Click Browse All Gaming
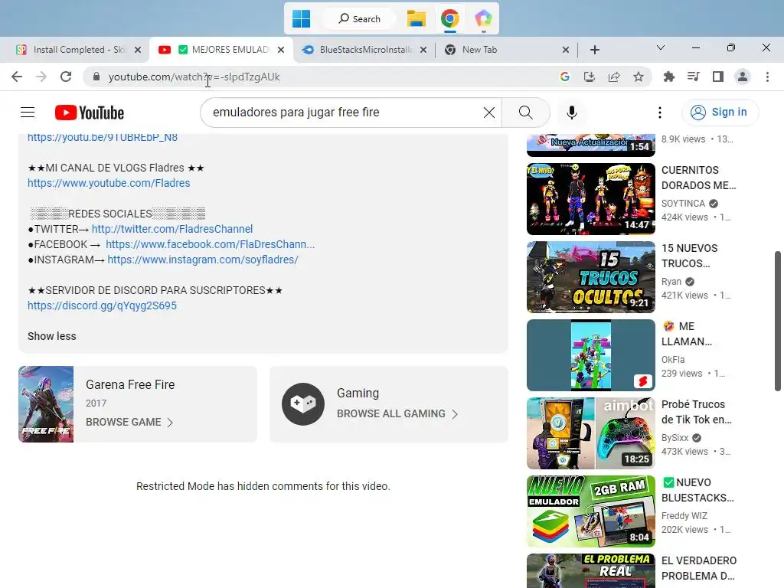This screenshot has width=784, height=588. click(x=397, y=413)
